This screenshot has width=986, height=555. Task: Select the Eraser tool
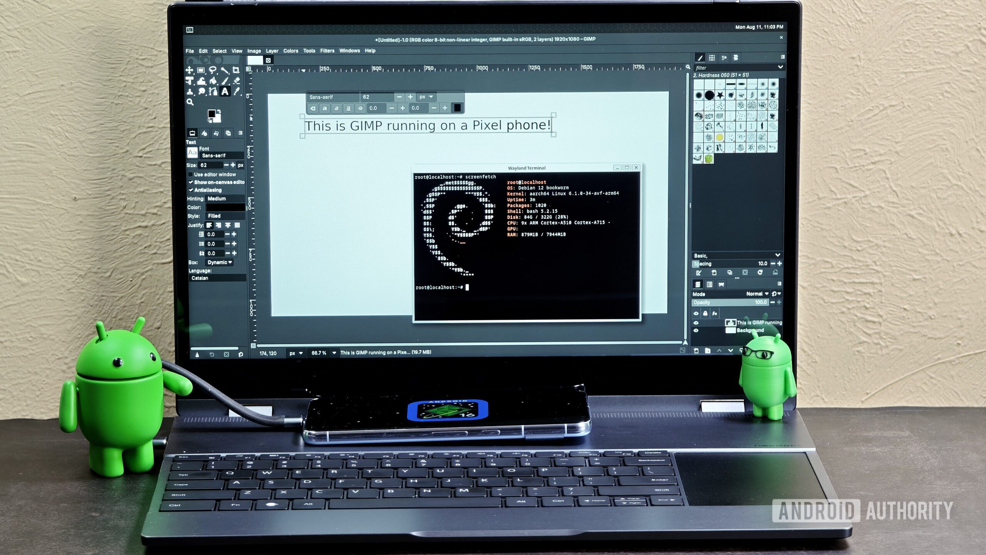click(238, 81)
